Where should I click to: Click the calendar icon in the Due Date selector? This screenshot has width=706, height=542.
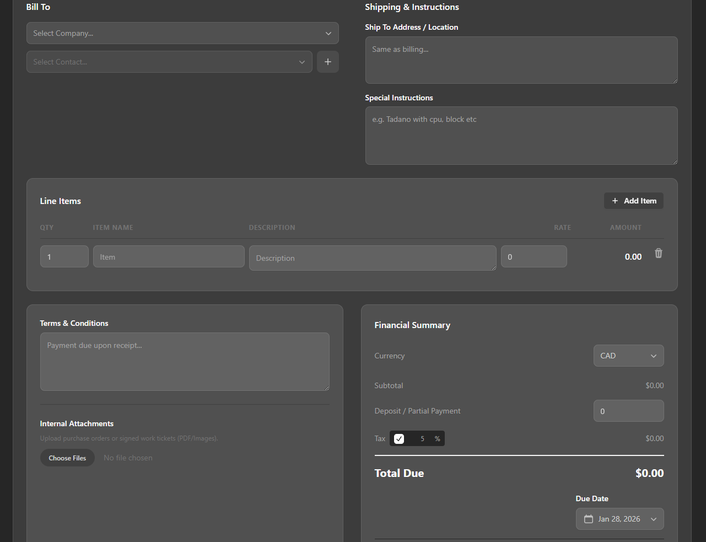click(x=589, y=519)
